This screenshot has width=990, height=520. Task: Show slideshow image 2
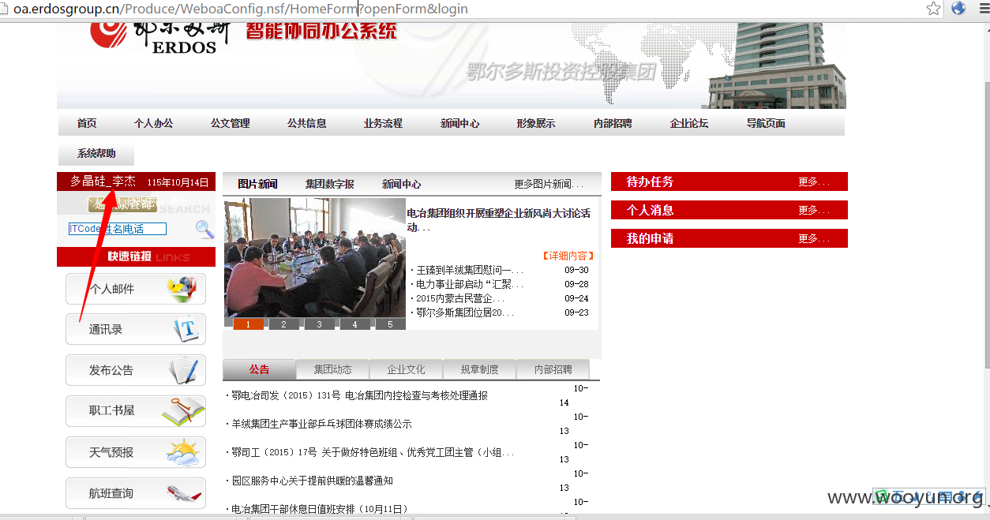tap(283, 324)
